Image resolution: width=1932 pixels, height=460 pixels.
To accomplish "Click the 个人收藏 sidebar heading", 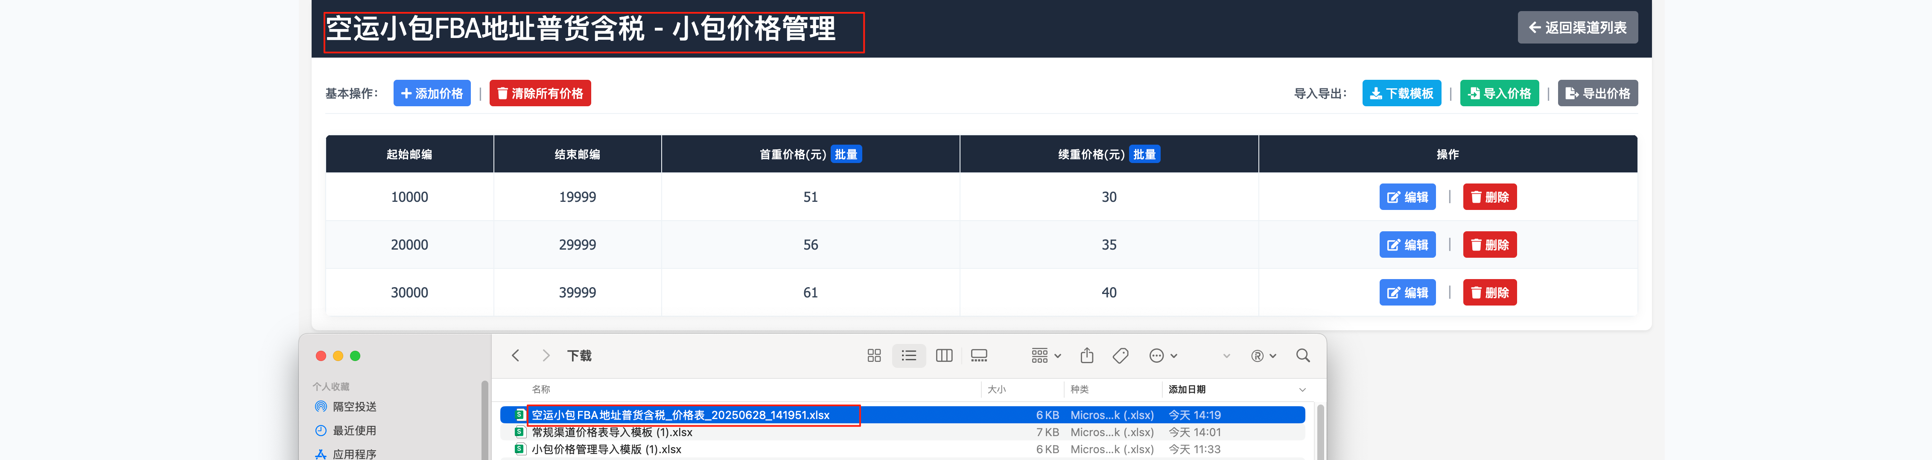I will point(331,387).
